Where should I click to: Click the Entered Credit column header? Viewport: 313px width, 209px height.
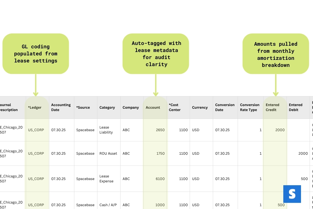click(x=273, y=107)
